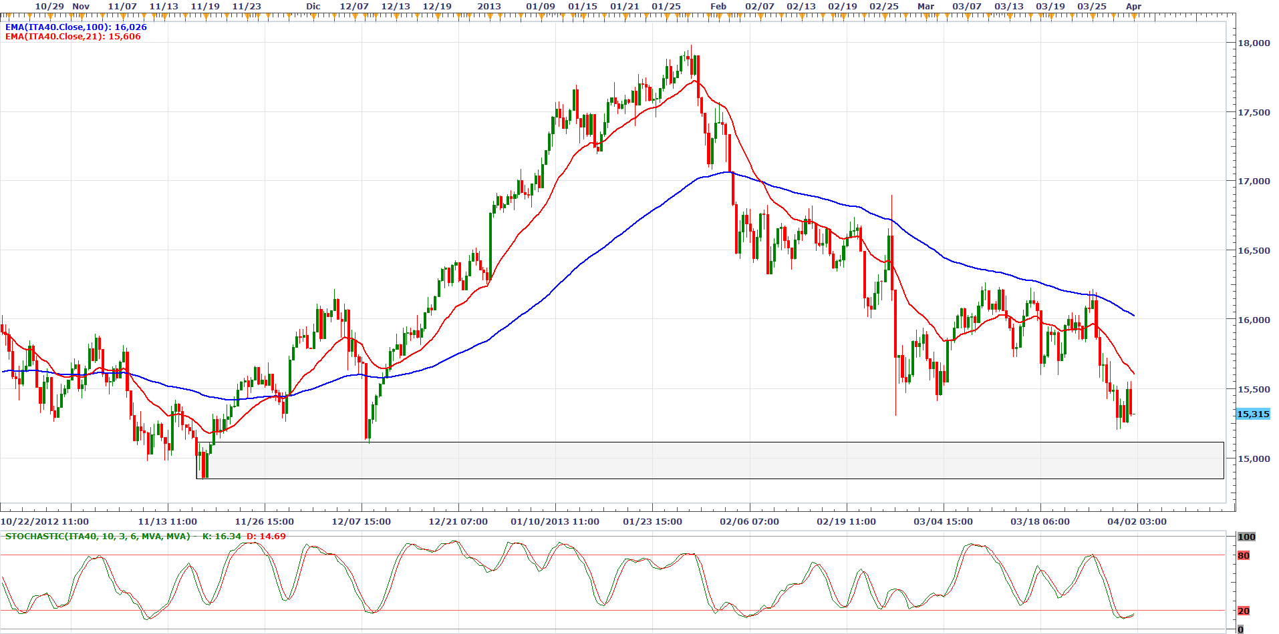The image size is (1279, 634).
Task: Click the highlighted 15,315 current price tag
Action: 1253,414
